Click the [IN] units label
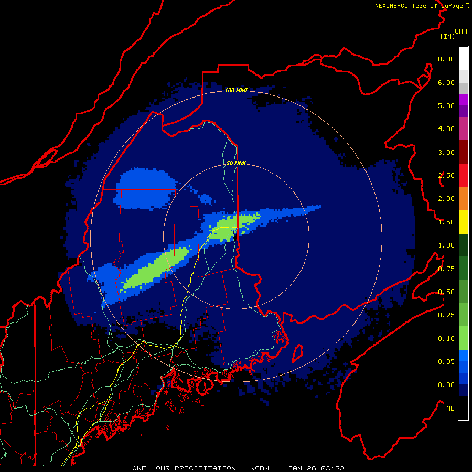 (x=447, y=36)
